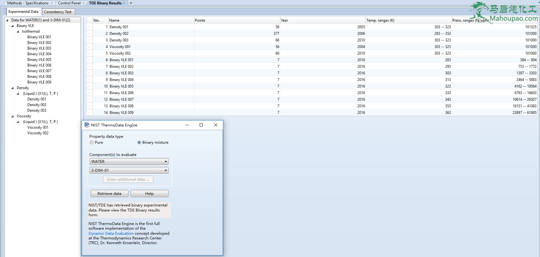Open the Consistency Test tab
Viewport: 540px width, 257px height.
(x=58, y=12)
